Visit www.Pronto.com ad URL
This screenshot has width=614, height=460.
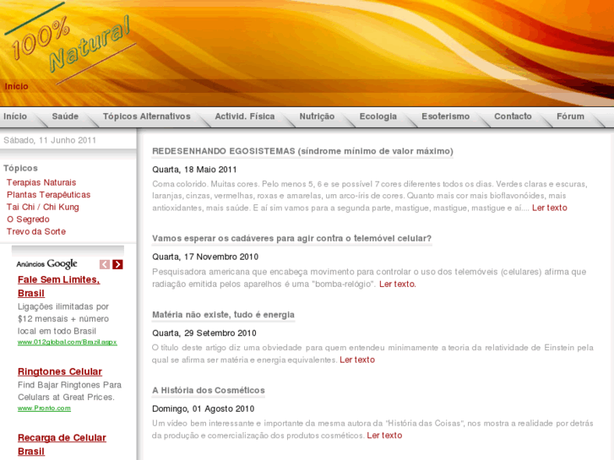tap(44, 409)
